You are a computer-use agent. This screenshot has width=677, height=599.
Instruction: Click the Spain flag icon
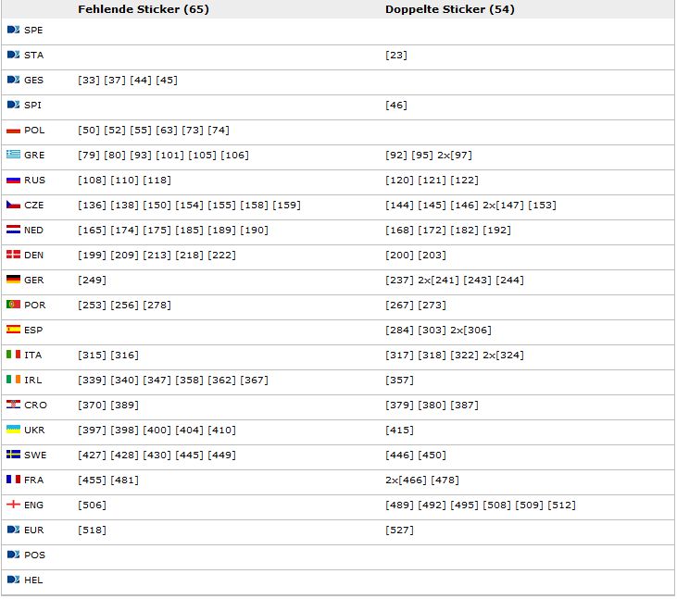(x=13, y=330)
